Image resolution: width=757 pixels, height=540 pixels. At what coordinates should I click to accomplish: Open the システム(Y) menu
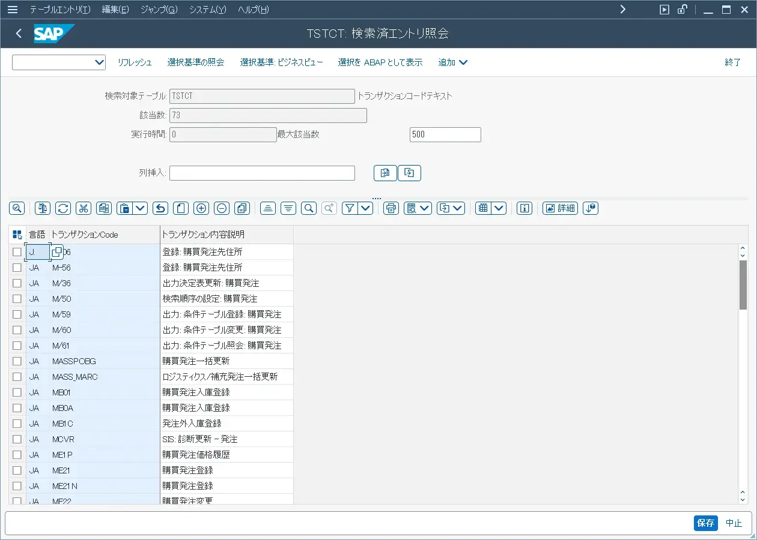click(x=207, y=10)
